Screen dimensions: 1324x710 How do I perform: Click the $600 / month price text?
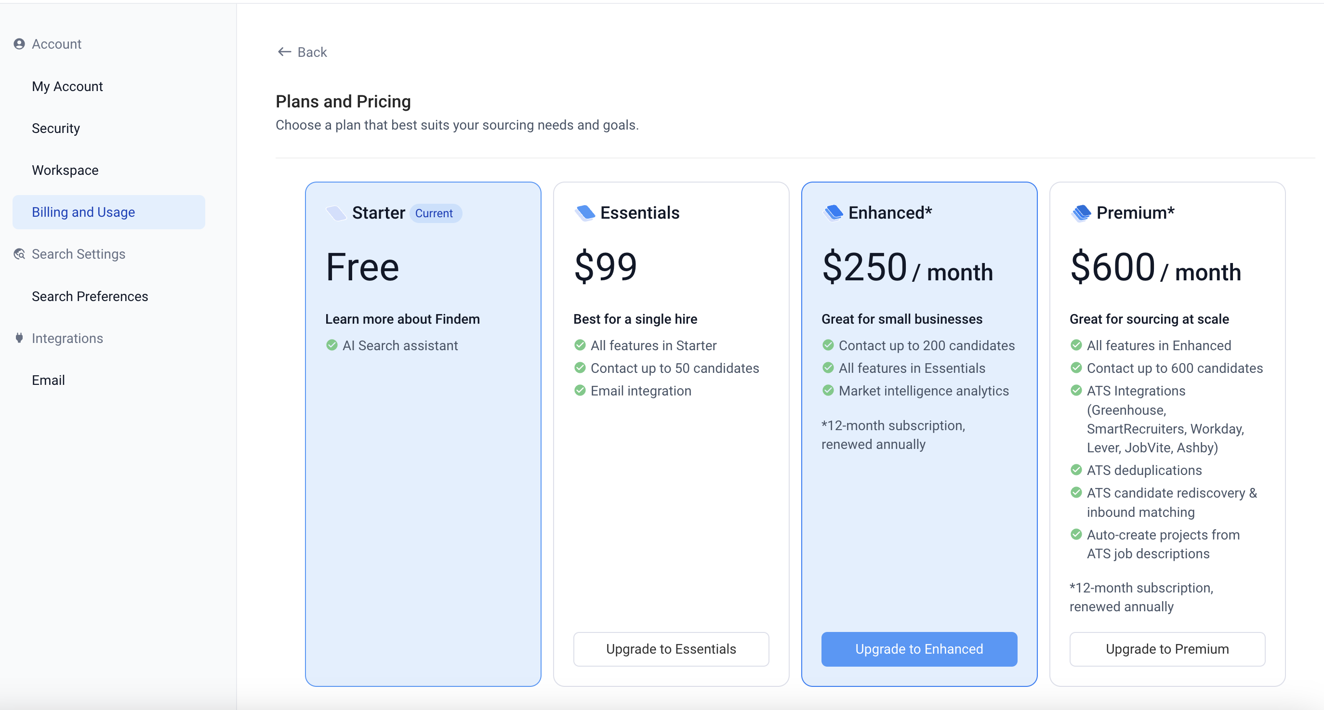point(1156,267)
